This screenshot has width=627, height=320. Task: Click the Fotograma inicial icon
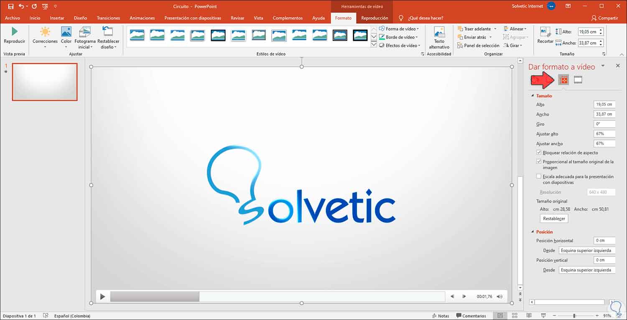[x=85, y=32]
